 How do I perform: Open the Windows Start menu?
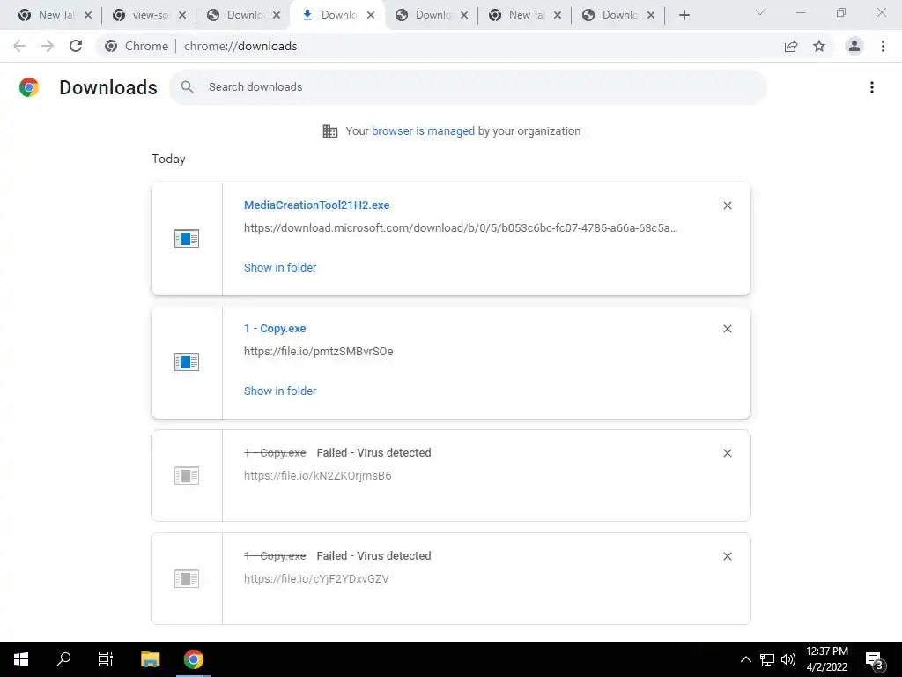click(21, 659)
